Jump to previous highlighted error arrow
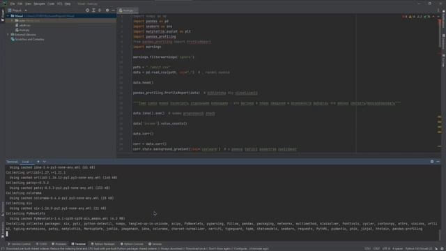Screen dimensions: 446x251 pos(433,17)
